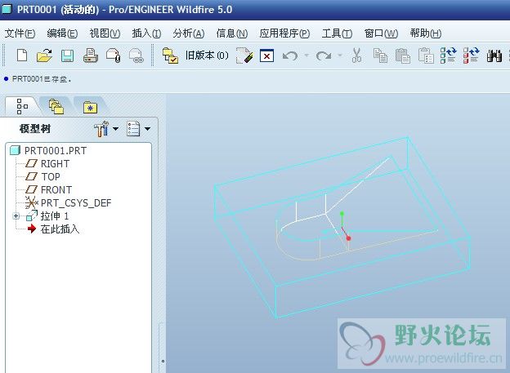Viewport: 510px width, 373px height.
Task: Select the TOP datum plane
Action: [42, 176]
